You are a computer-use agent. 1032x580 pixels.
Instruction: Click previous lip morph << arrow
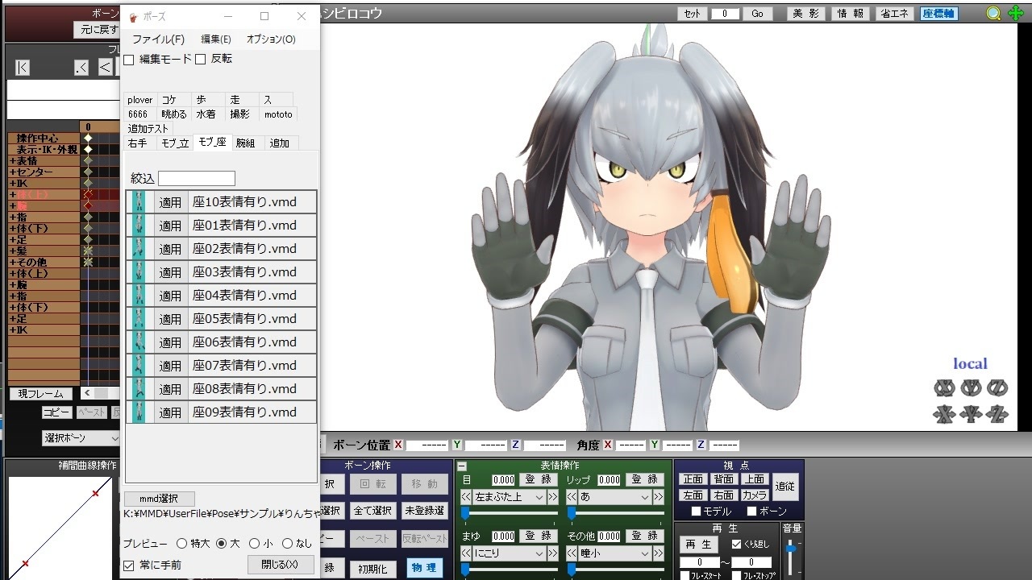point(572,497)
